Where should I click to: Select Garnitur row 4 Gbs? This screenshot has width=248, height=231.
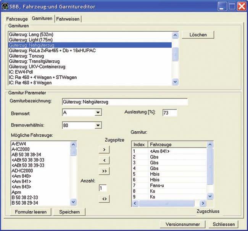click(169, 168)
